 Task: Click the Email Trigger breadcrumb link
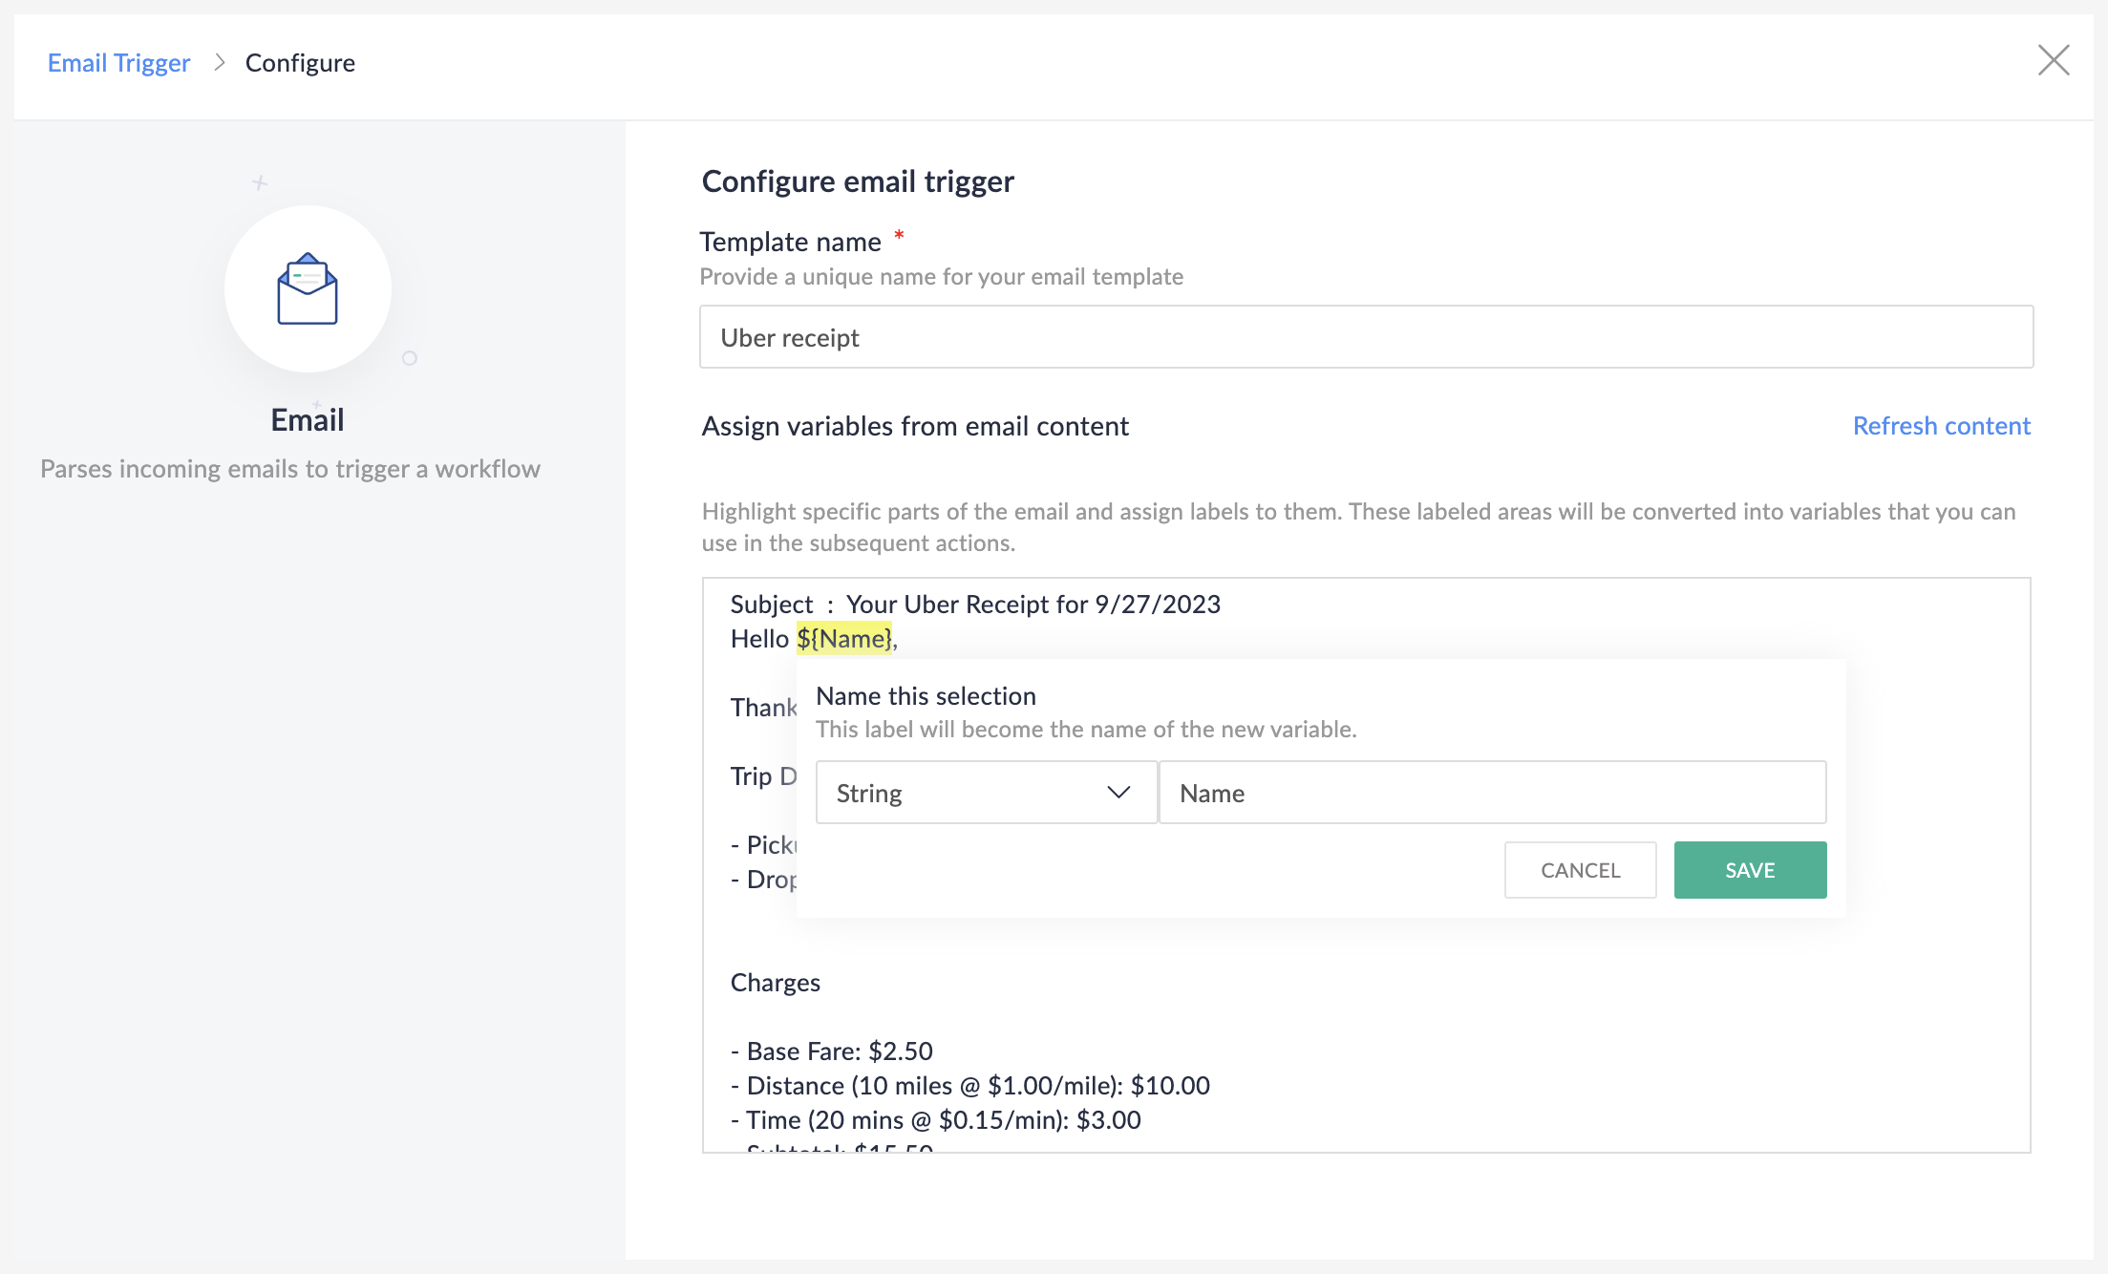tap(118, 62)
